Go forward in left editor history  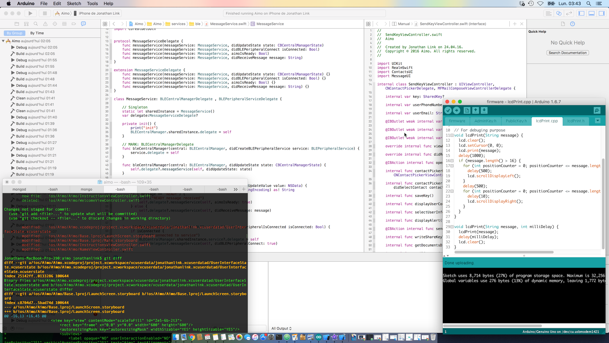point(122,24)
